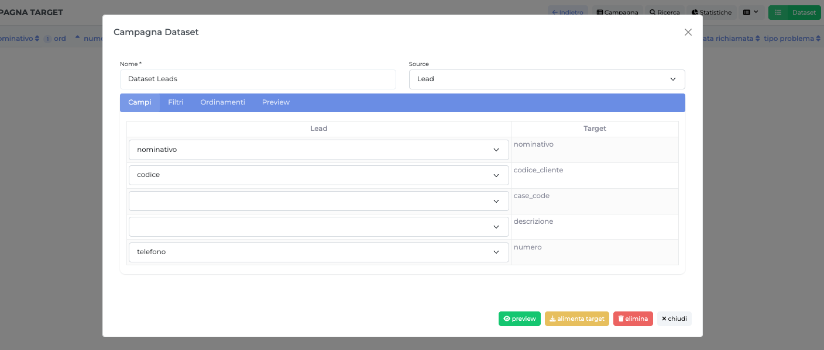824x350 pixels.
Task: Click the chiudi button
Action: coord(674,318)
